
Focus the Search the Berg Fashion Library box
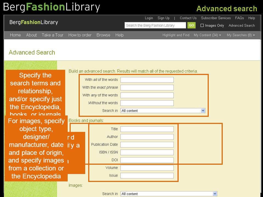point(155,25)
